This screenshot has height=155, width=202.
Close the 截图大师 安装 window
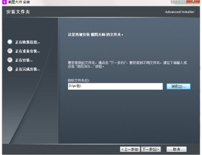click(193, 1)
